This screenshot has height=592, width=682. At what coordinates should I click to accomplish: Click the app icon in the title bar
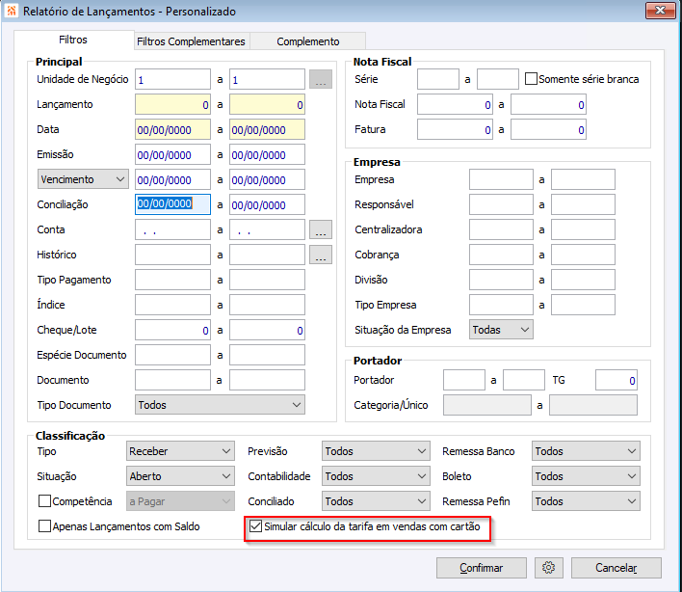[x=12, y=11]
